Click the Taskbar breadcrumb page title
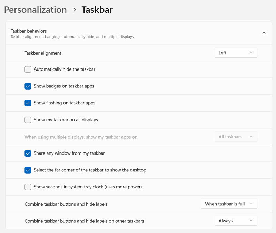This screenshot has height=233, width=276. tap(97, 10)
